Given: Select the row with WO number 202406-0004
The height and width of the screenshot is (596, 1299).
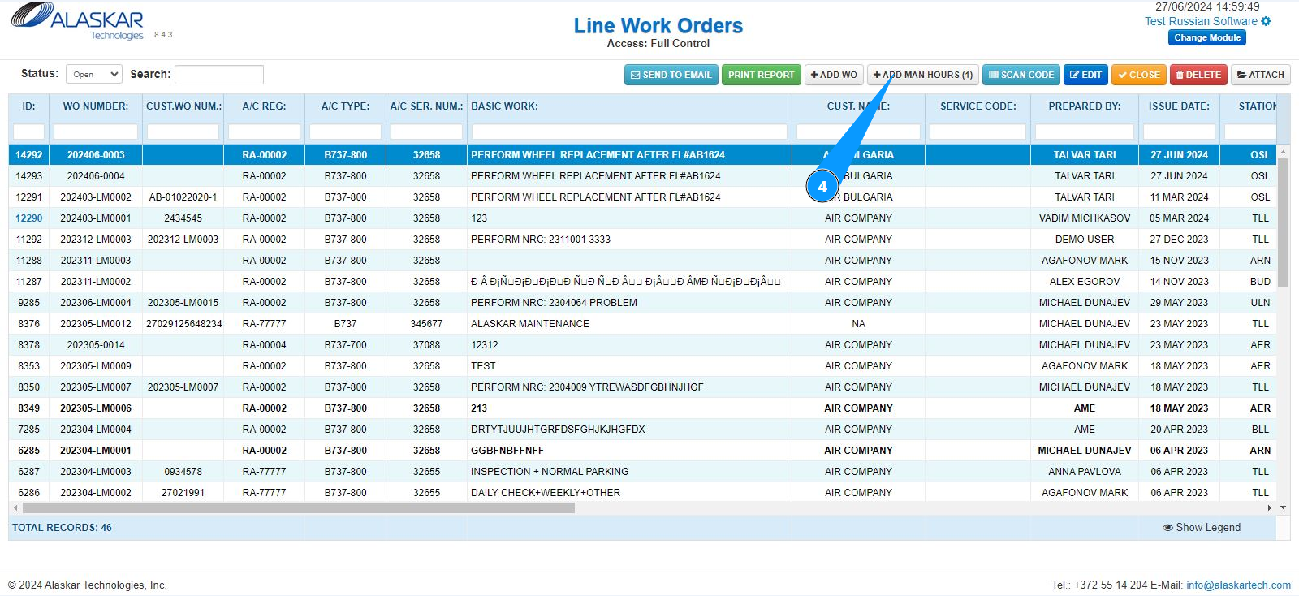Looking at the screenshot, I should 642,176.
